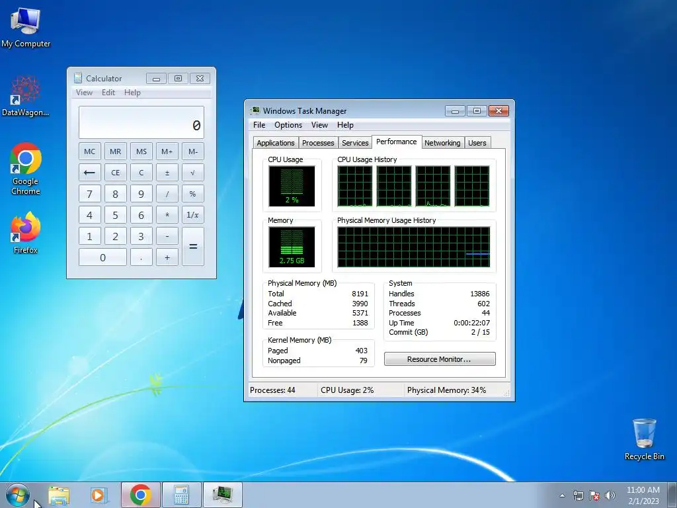
Task: Click the Up Time value 0:00:22:07
Action: [471, 323]
